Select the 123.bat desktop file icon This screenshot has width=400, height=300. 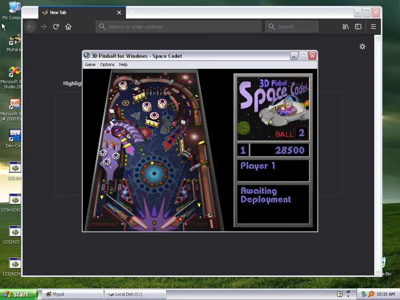(x=15, y=171)
